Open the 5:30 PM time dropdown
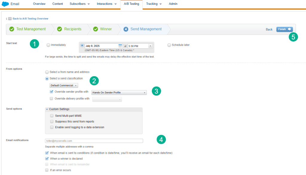The width and height of the screenshot is (306, 175). 150,46
